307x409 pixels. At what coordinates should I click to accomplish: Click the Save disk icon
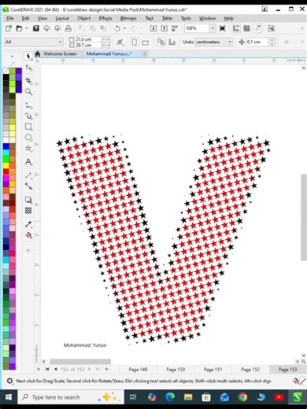pyautogui.click(x=36, y=28)
